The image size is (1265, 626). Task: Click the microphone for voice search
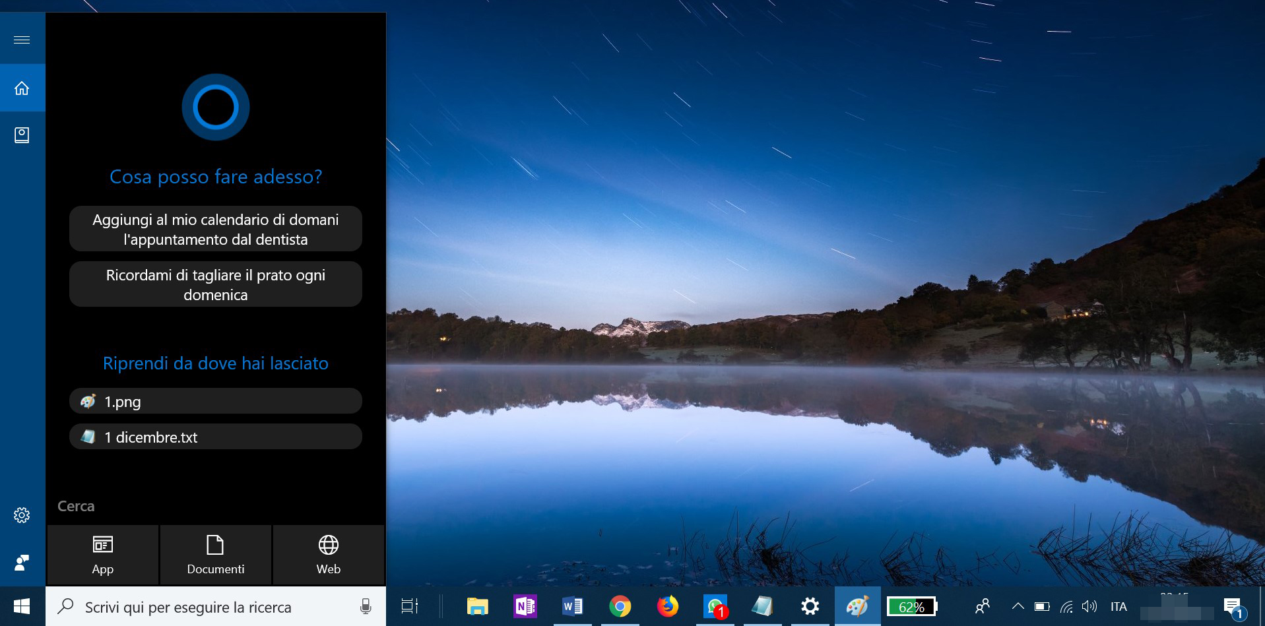pos(364,606)
